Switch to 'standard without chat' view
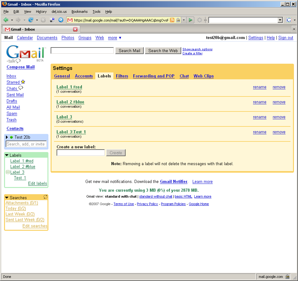The image size is (298, 281). tap(156, 196)
